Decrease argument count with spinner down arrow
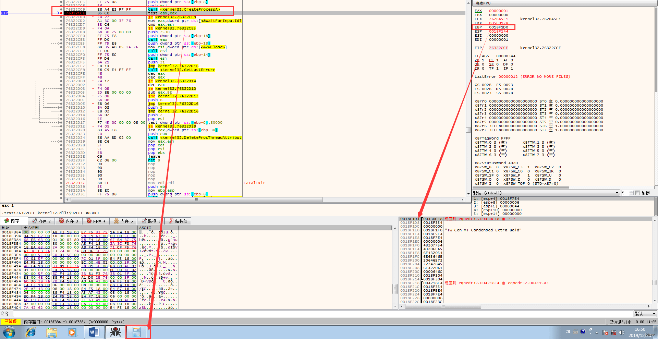Screen dimensions: 658x339 point(631,194)
